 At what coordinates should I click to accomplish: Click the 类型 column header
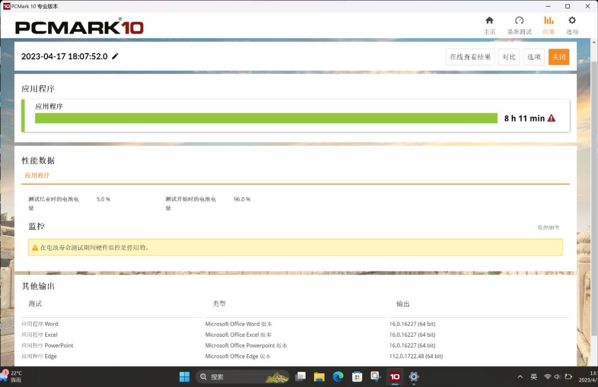click(219, 304)
